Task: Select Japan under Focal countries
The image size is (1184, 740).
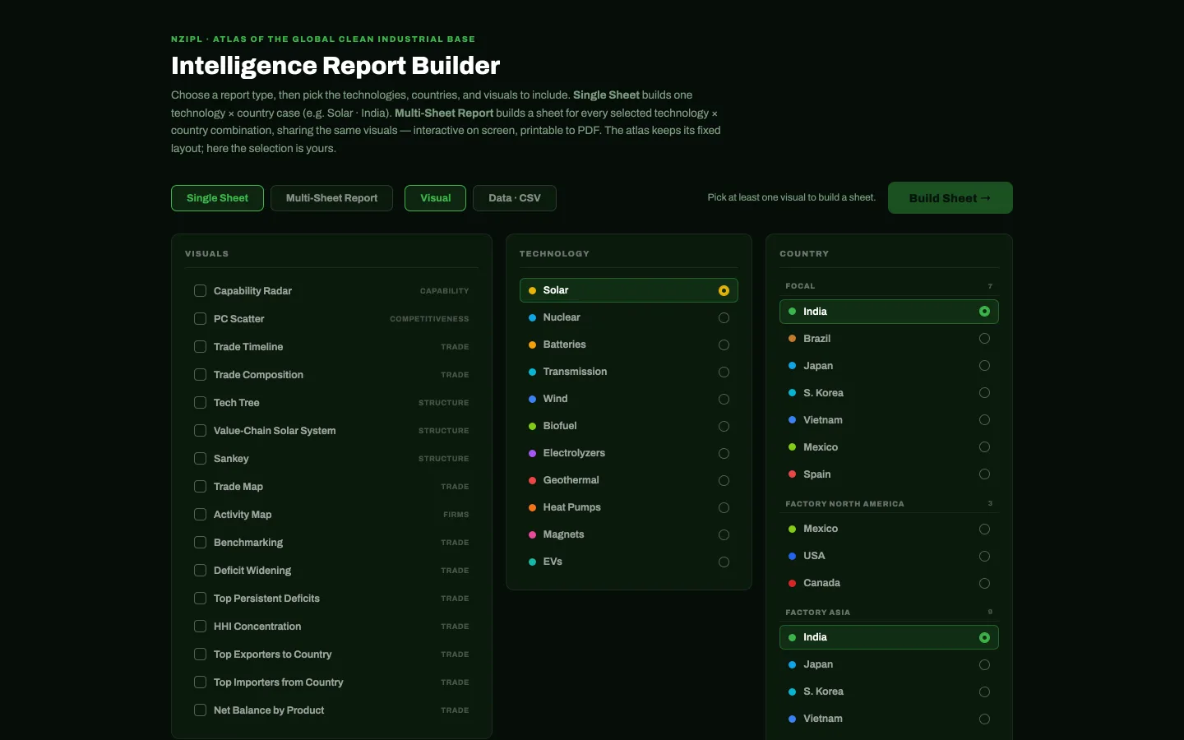Action: (889, 366)
